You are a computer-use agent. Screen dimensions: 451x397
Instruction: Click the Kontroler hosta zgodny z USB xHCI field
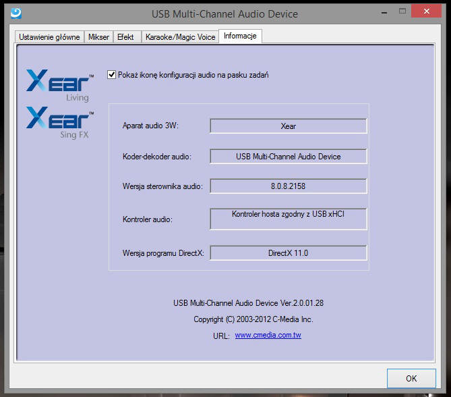click(289, 219)
